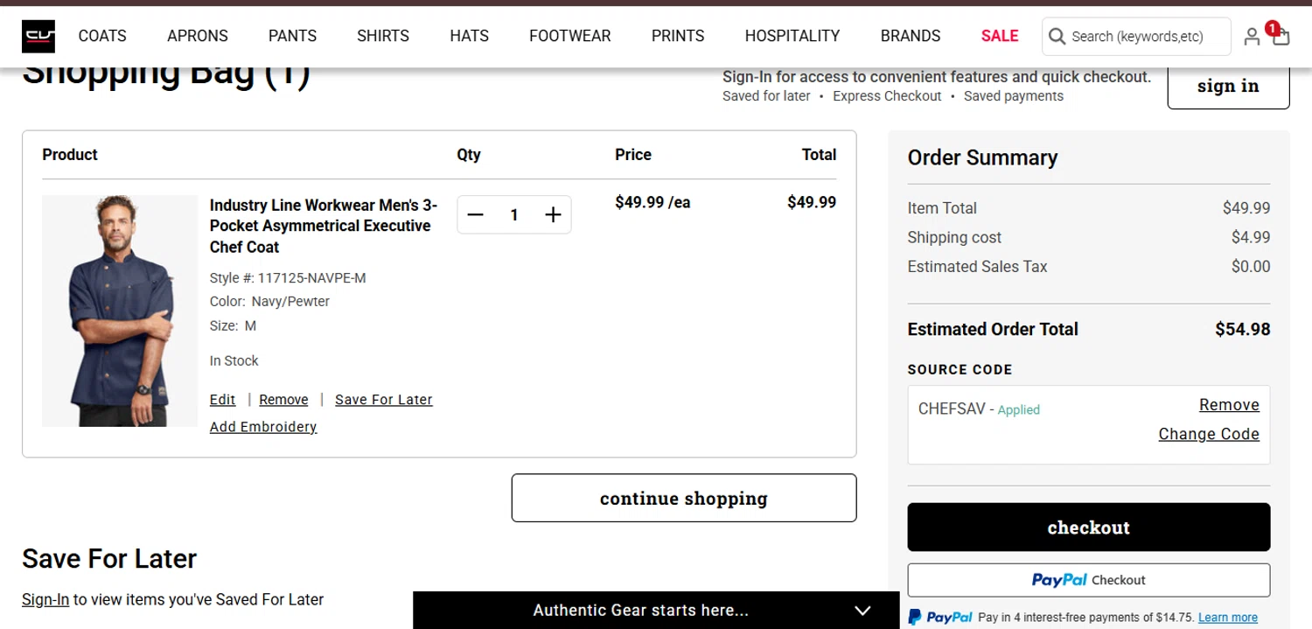This screenshot has width=1312, height=629.
Task: Click PayPal Learn more link
Action: pos(1228,618)
